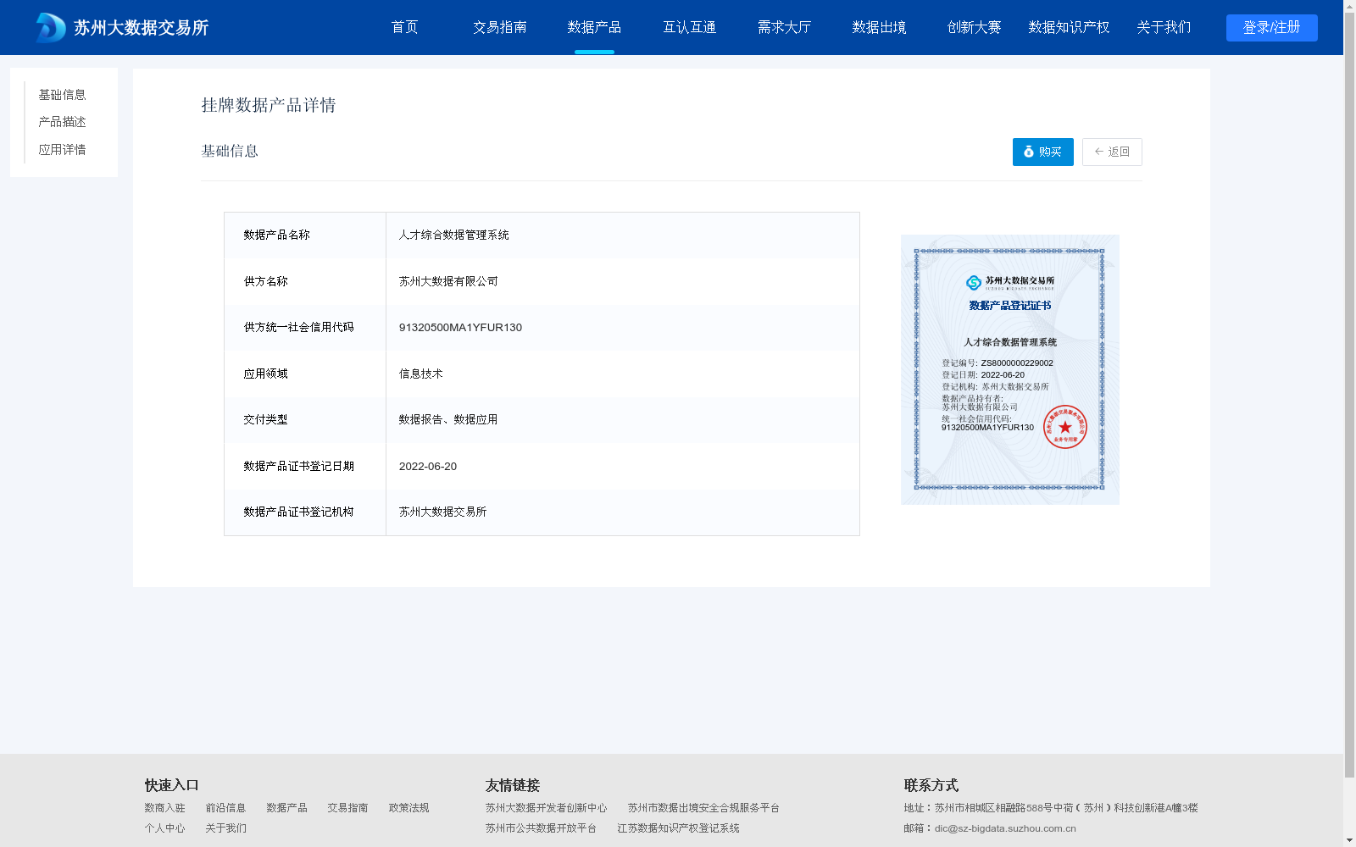Click footer quick link 交易指南

[347, 808]
